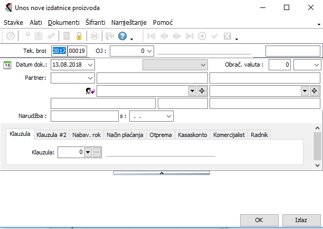Viewport: 323px width, 229px height.
Task: Switch to the Način plaćanja tab
Action: [x=125, y=135]
